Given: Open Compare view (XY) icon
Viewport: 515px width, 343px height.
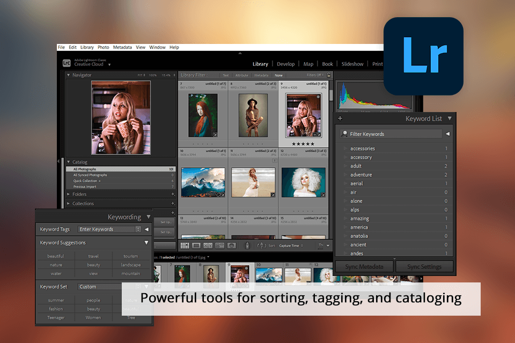Looking at the screenshot, I should pyautogui.click(x=208, y=245).
